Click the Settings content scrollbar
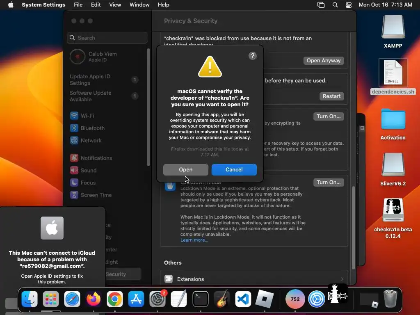Viewport: 420px width, 315px height. click(353, 228)
